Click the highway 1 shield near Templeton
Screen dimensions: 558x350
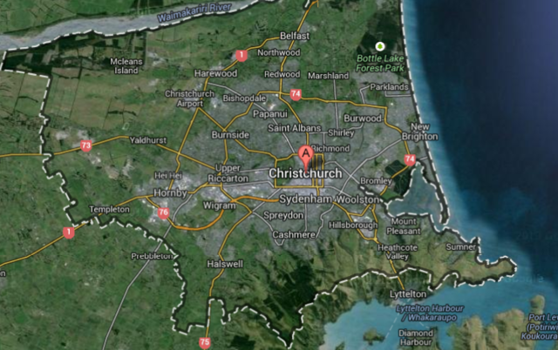(69, 232)
